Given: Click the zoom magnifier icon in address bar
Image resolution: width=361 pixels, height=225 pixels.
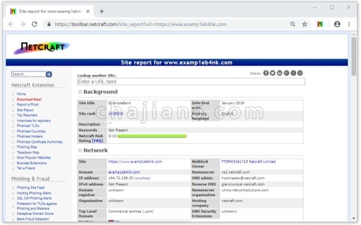Looking at the screenshot, I should (293, 24).
